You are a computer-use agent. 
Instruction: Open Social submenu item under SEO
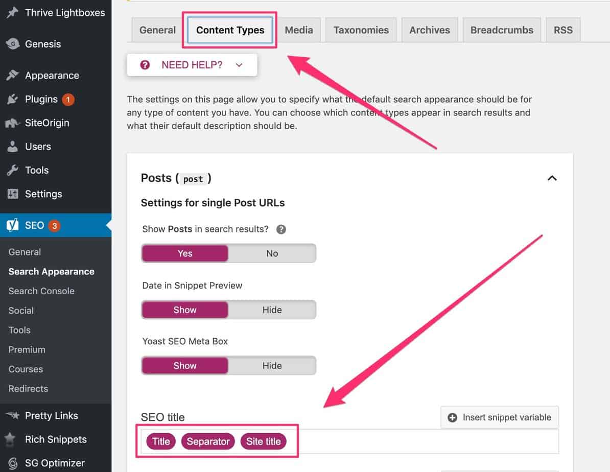tap(21, 310)
